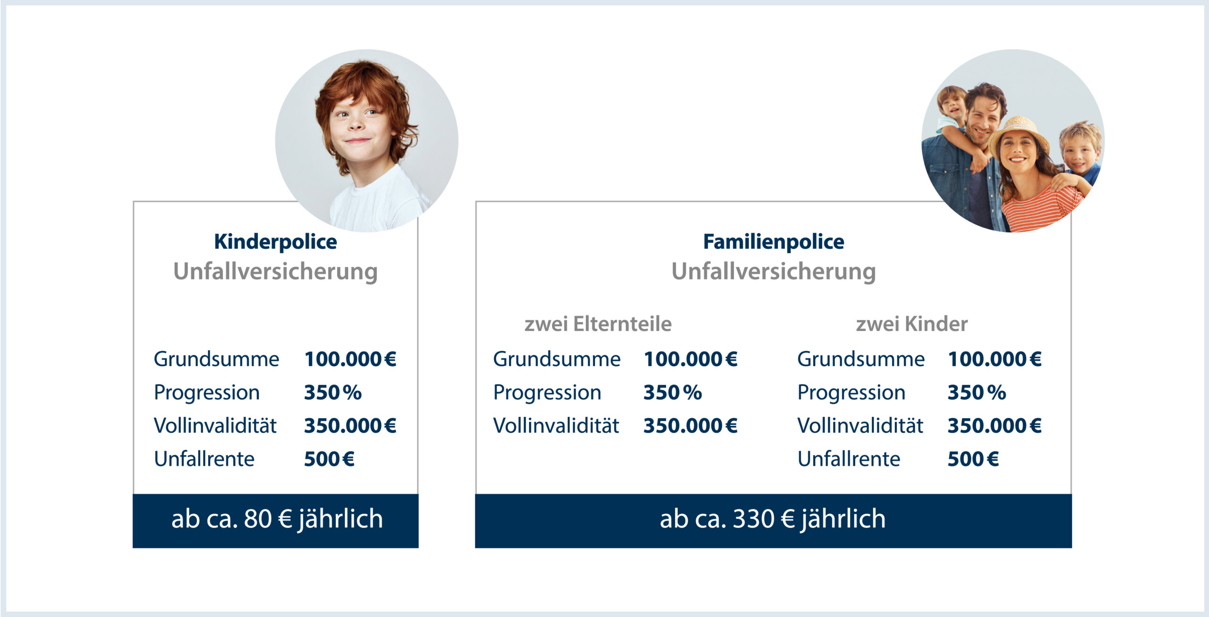The width and height of the screenshot is (1209, 617).
Task: Click zwei Kinder Unfallrente 500 € value
Action: coord(973,459)
